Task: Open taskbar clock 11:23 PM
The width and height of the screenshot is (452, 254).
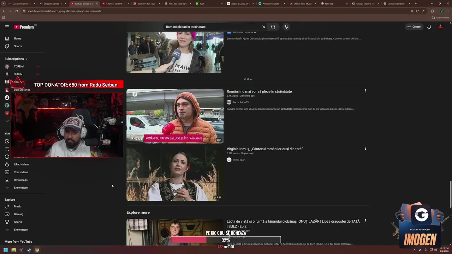Action: pos(444,250)
